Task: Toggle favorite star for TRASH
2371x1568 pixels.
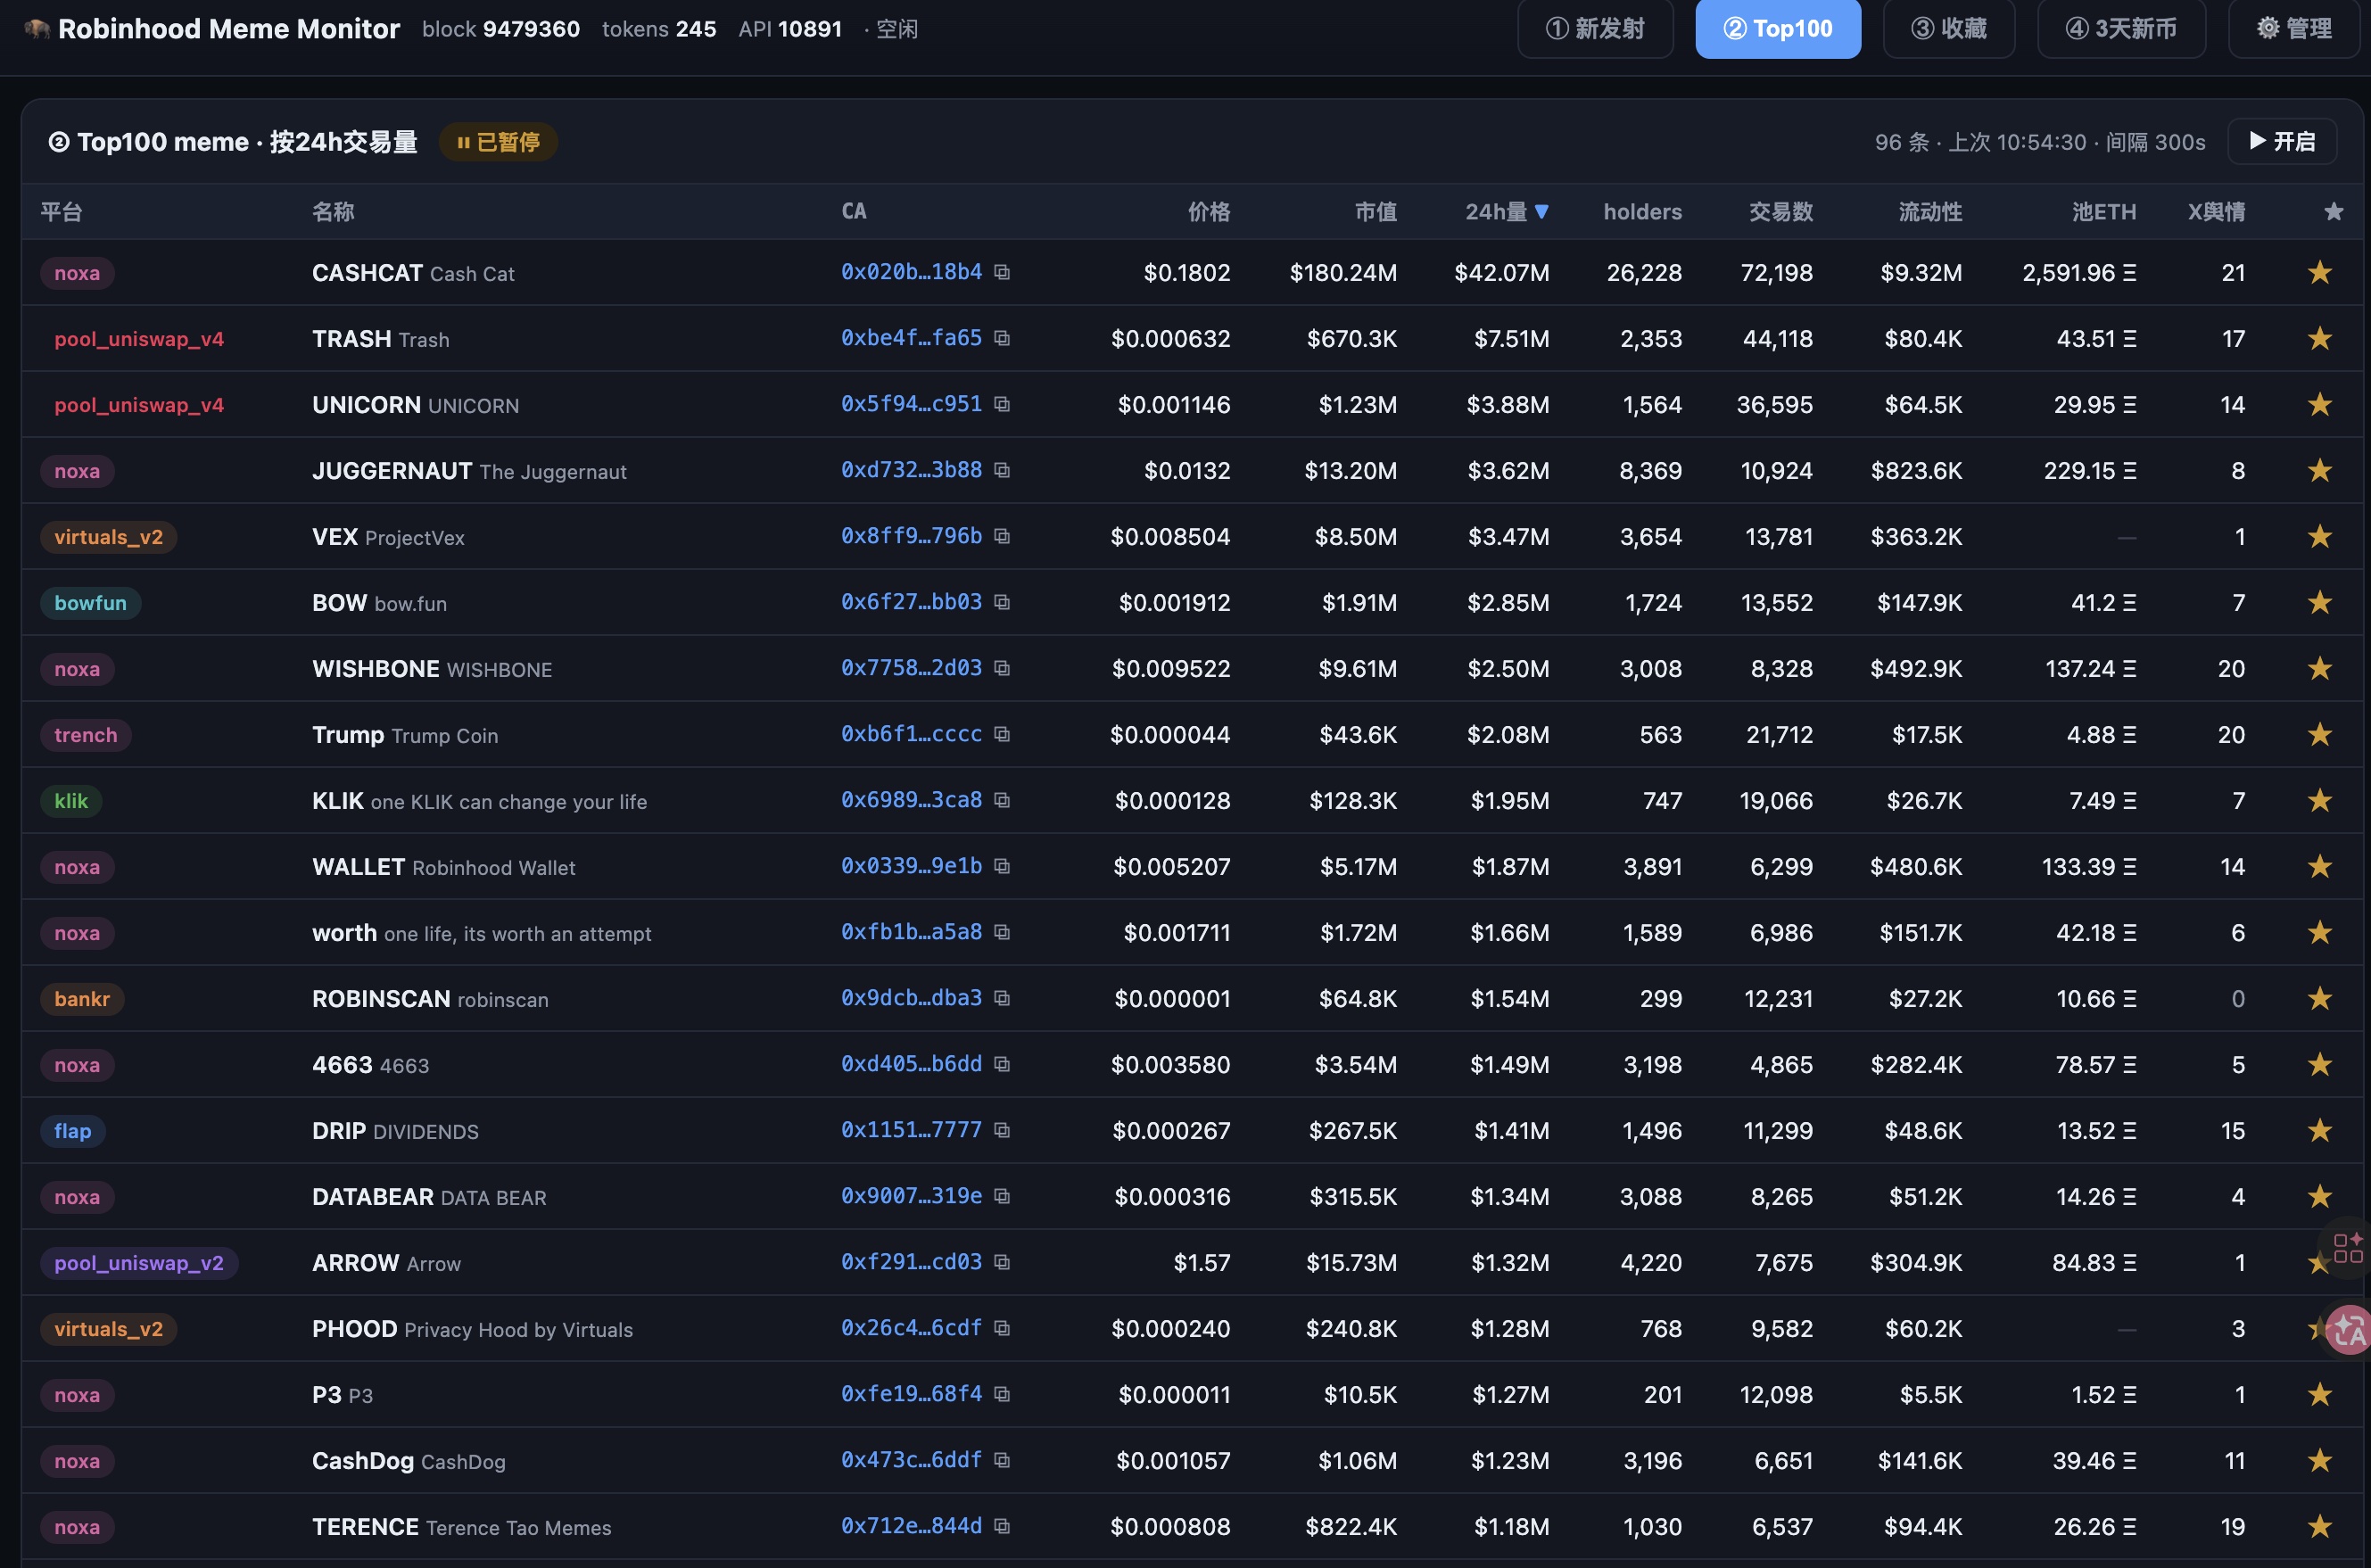Action: (2320, 338)
